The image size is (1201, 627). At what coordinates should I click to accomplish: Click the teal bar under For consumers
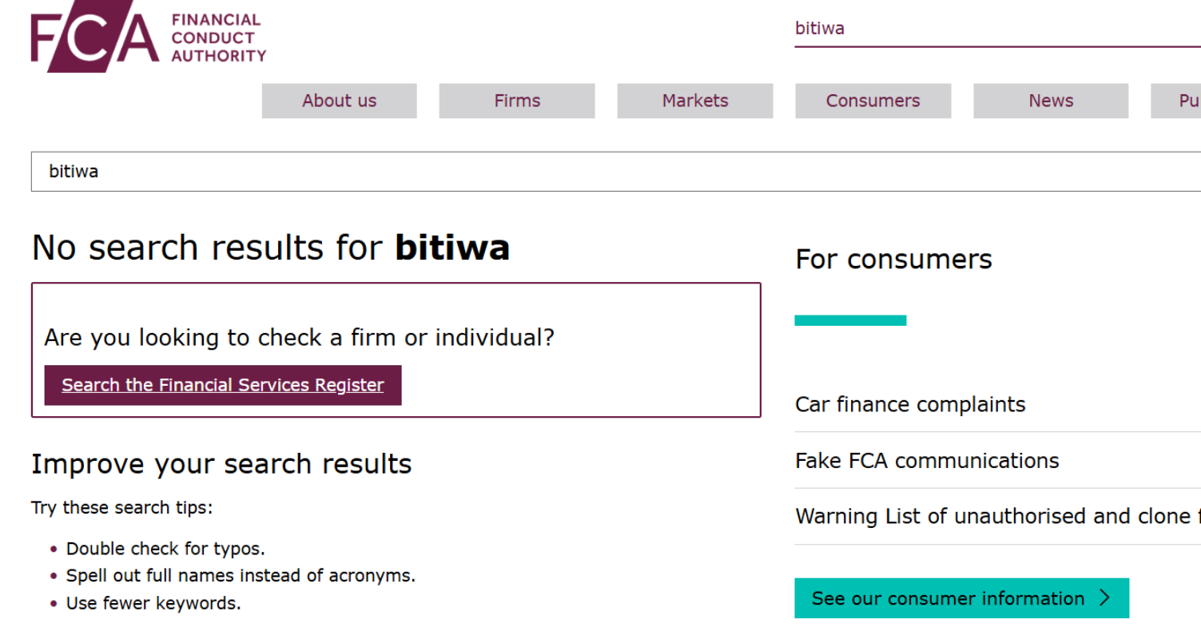(x=850, y=320)
